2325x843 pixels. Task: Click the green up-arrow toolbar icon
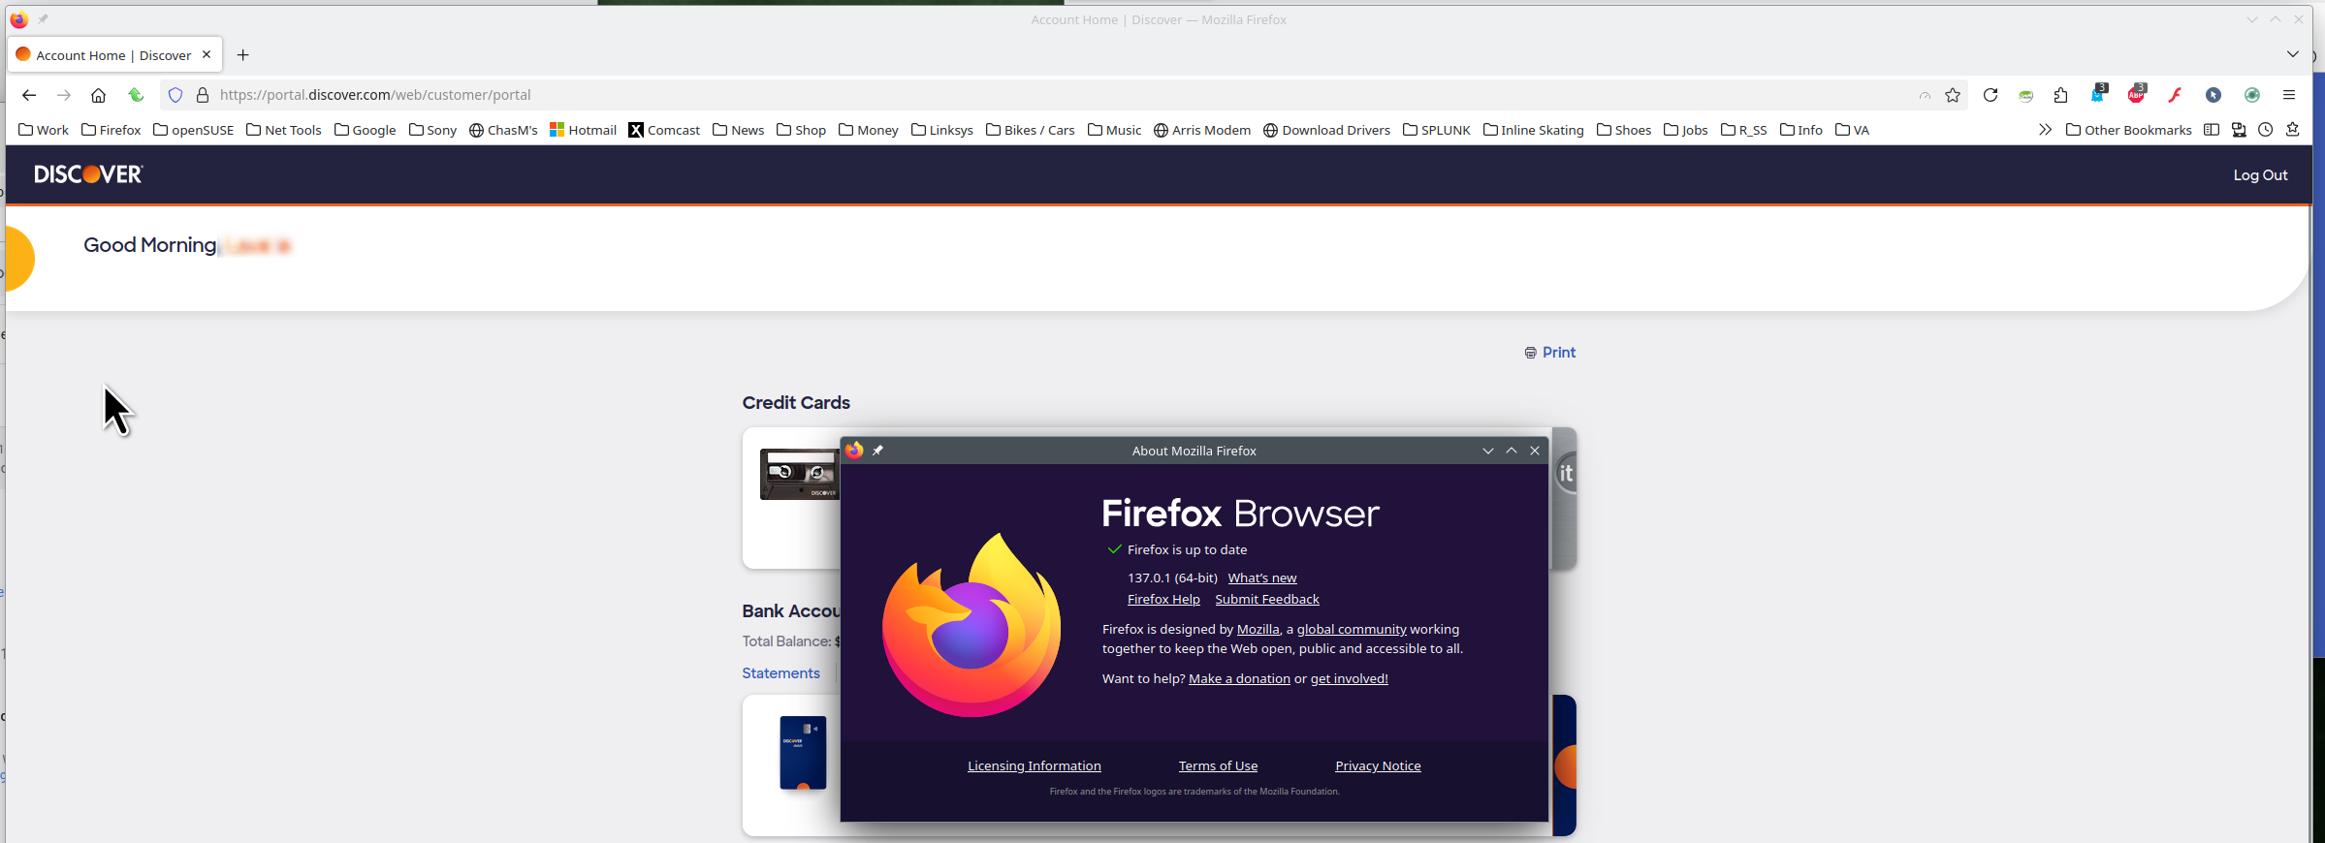[x=136, y=95]
